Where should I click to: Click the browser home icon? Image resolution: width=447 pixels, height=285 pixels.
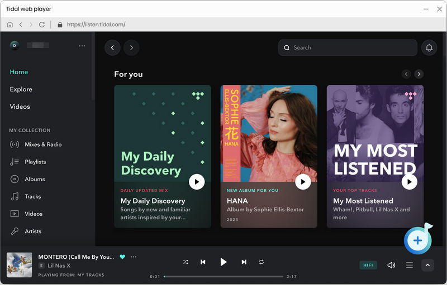(9, 25)
